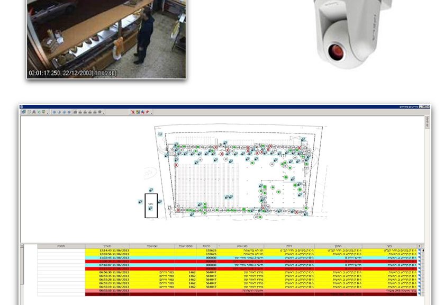
Task: Select the camera icon inside the black rectangle
Action: click(151, 208)
